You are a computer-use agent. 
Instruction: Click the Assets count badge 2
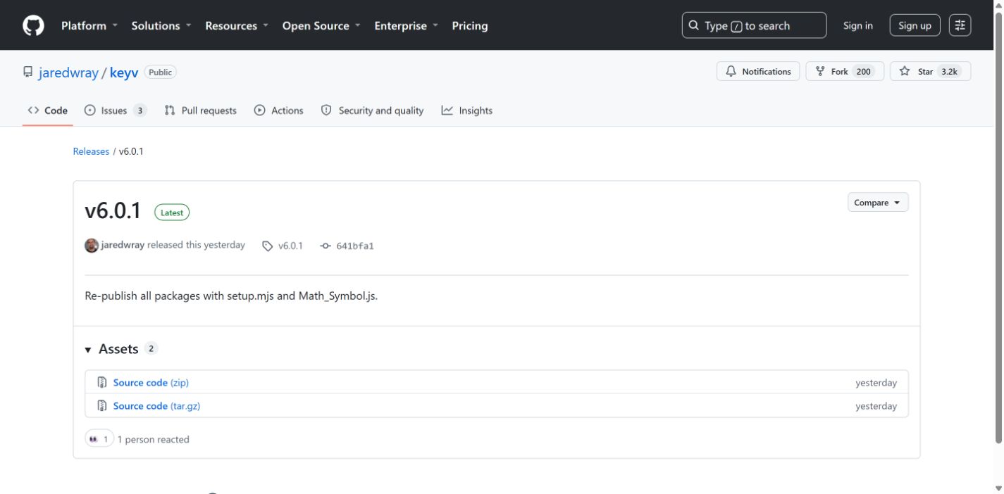151,348
